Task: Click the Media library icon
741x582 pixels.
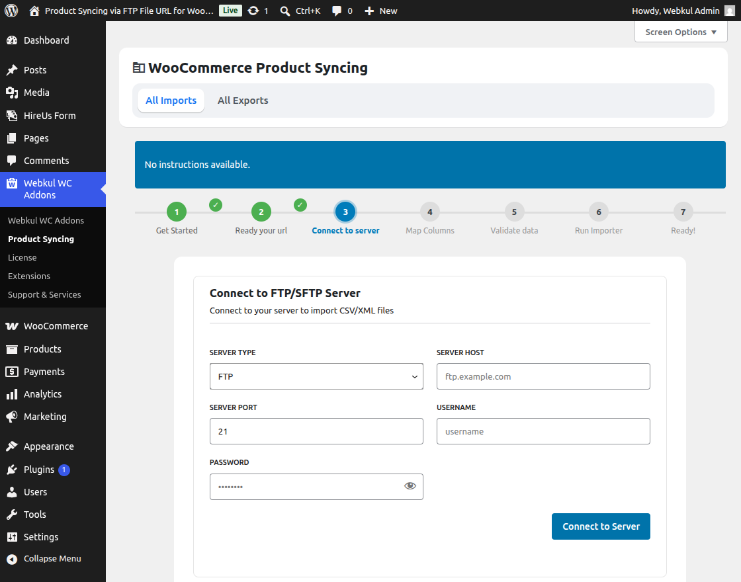Action: pos(12,93)
